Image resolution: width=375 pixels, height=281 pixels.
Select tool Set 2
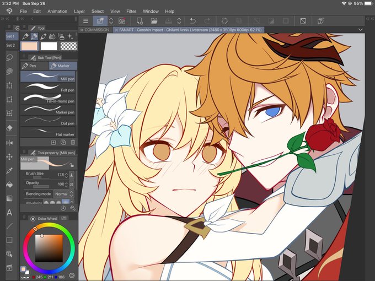pos(10,45)
